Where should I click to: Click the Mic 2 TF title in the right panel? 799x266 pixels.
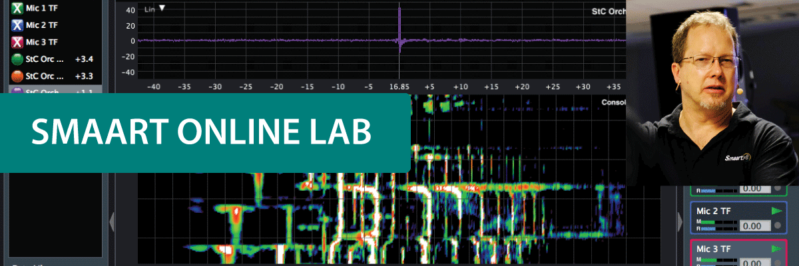coord(714,211)
